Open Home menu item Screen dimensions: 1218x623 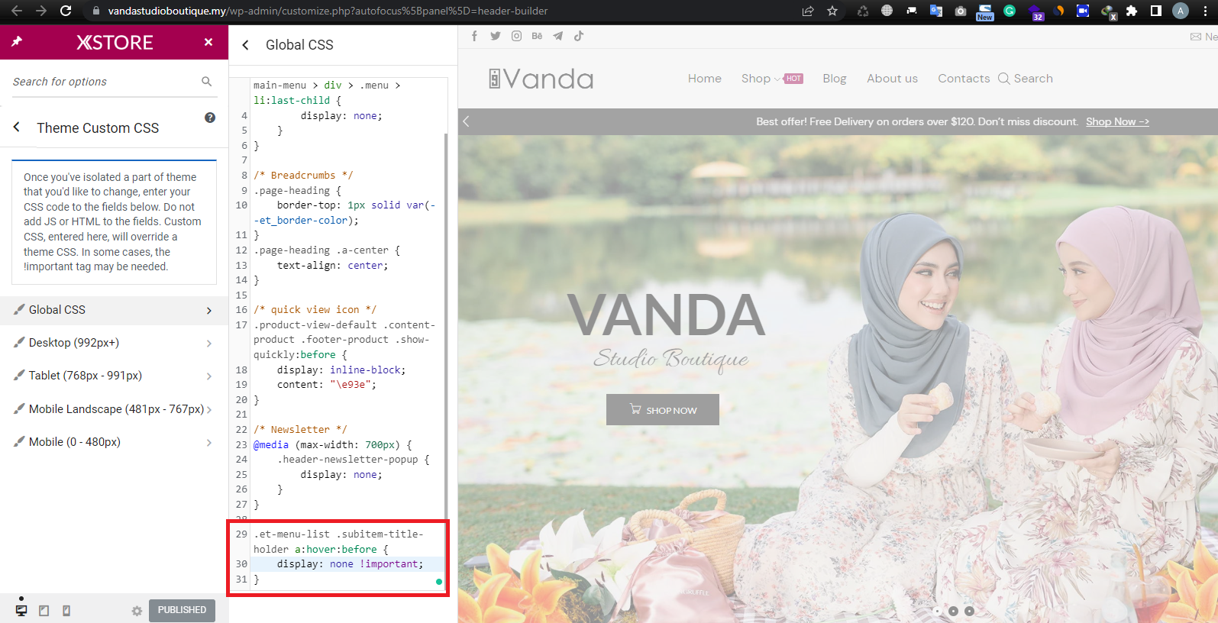705,79
